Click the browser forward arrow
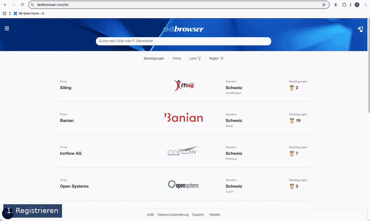370x221 pixels. pyautogui.click(x=14, y=5)
